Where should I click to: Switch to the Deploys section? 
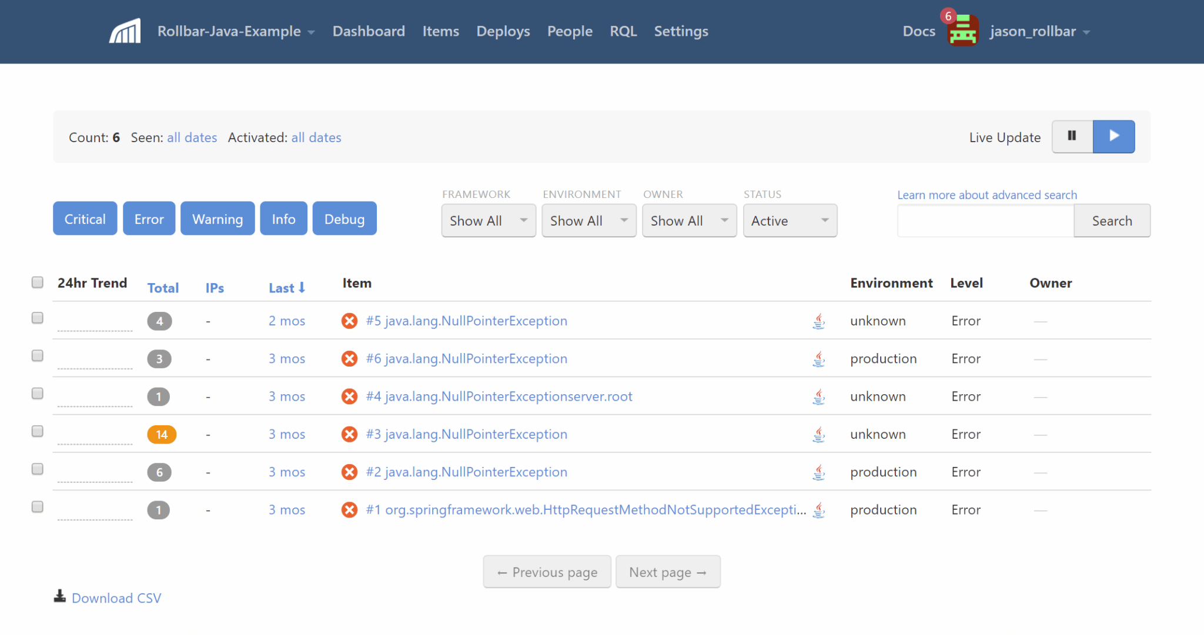tap(503, 31)
